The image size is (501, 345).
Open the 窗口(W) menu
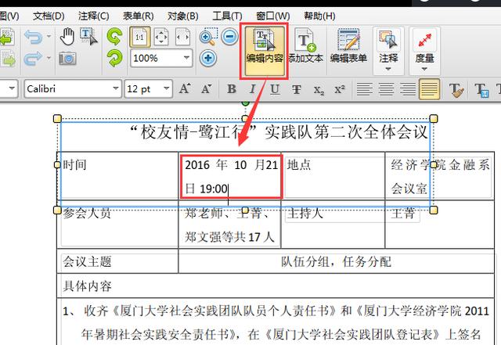[273, 16]
